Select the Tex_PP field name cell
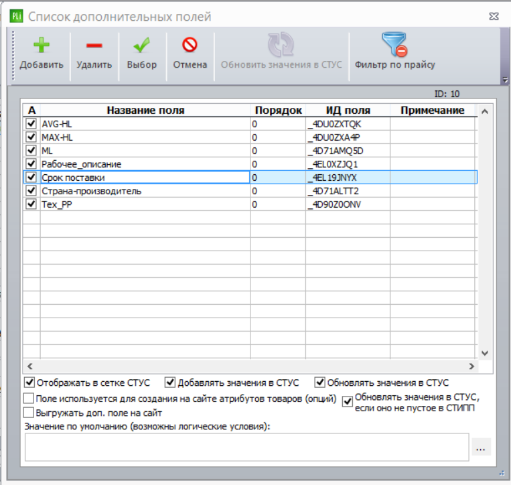This screenshot has width=511, height=485. click(145, 204)
